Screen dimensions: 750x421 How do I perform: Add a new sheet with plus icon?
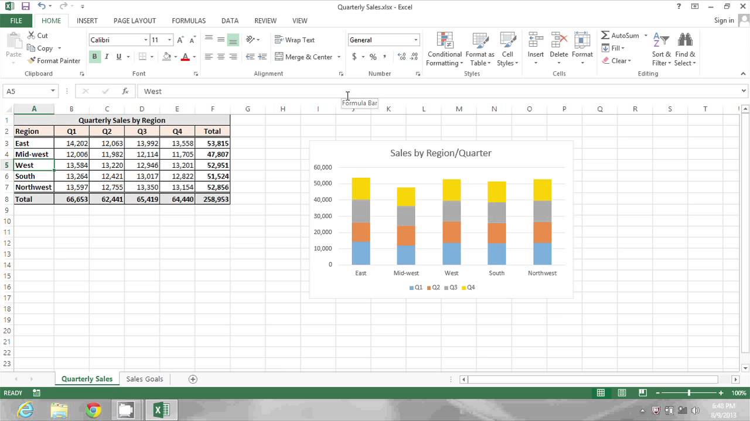pos(193,379)
